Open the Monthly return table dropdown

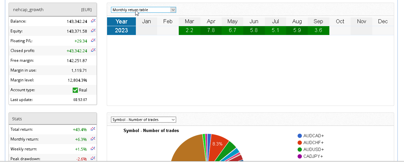(x=143, y=10)
